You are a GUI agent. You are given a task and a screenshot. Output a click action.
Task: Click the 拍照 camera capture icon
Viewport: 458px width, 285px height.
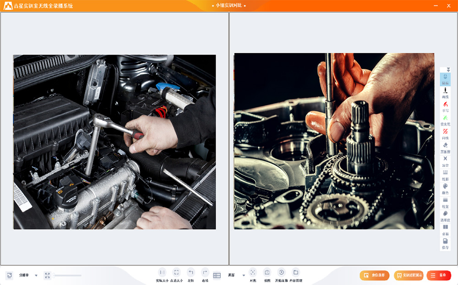pyautogui.click(x=267, y=272)
